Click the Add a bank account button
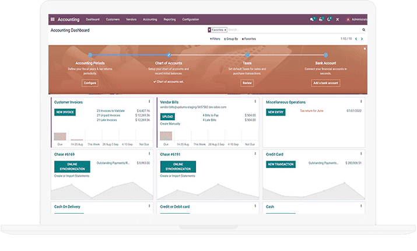Image resolution: width=417 pixels, height=251 pixels. point(325,83)
